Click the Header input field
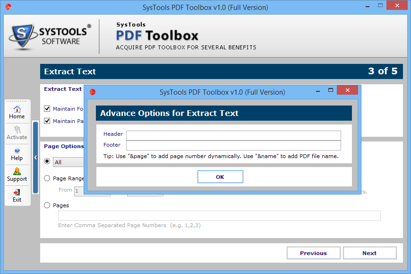The image size is (411, 274). coord(233,135)
